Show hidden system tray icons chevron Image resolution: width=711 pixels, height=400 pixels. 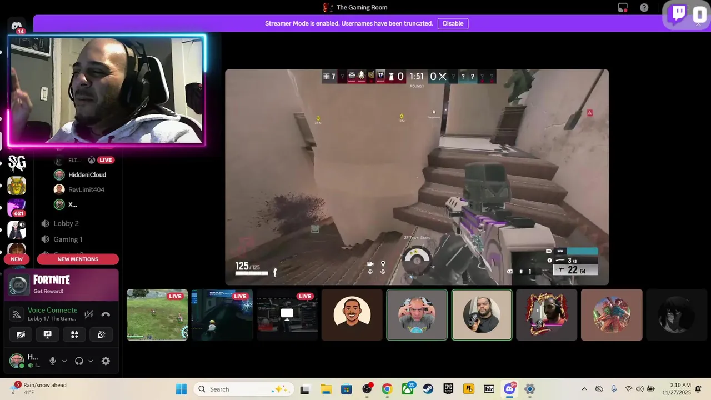coord(584,389)
